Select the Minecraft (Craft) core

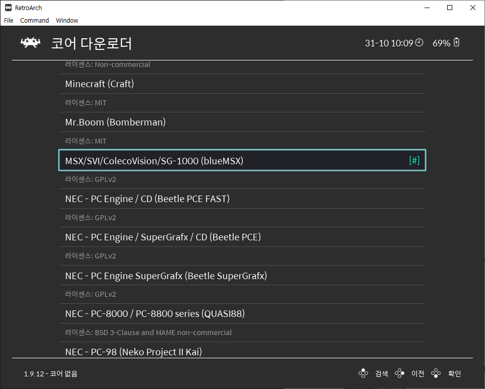(x=242, y=84)
